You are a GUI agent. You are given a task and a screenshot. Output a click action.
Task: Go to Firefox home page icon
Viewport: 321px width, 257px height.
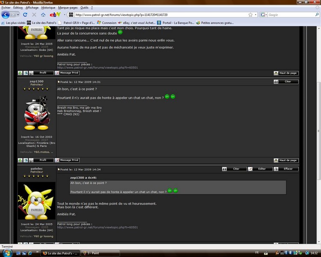(43, 15)
